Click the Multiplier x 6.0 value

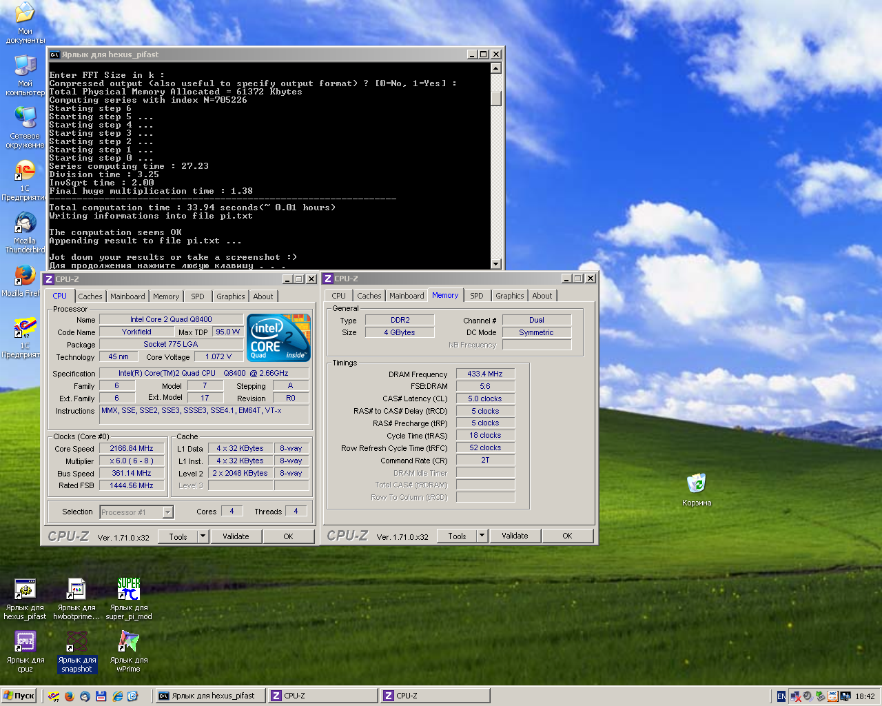(132, 461)
